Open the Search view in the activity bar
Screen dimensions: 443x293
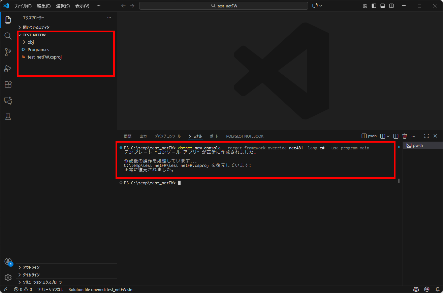pos(8,36)
